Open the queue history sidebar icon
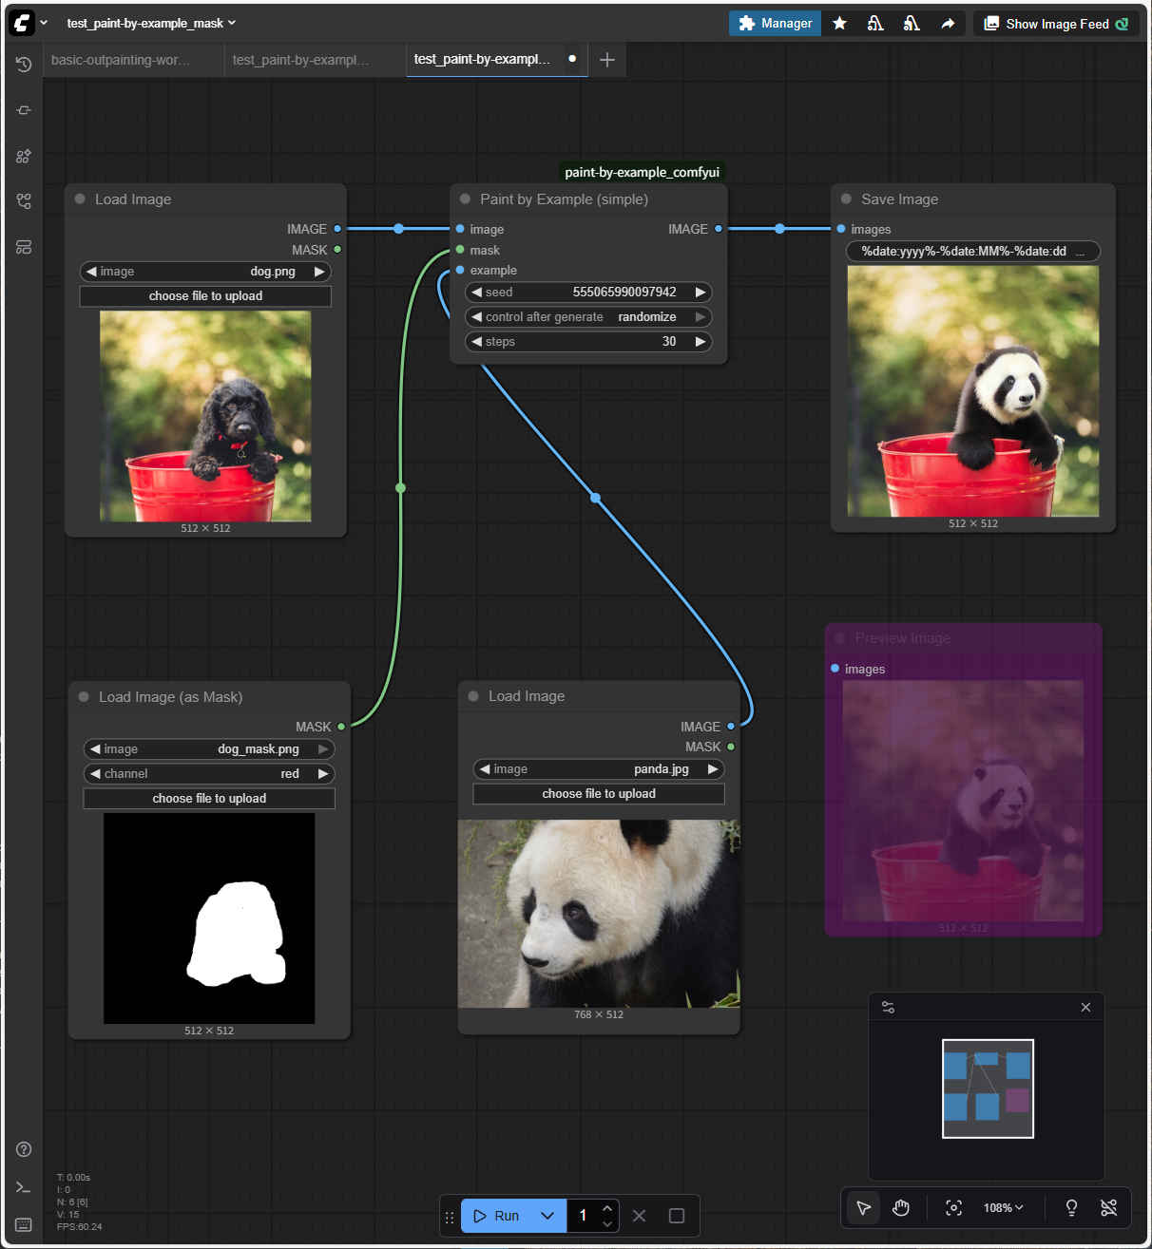 coord(24,65)
